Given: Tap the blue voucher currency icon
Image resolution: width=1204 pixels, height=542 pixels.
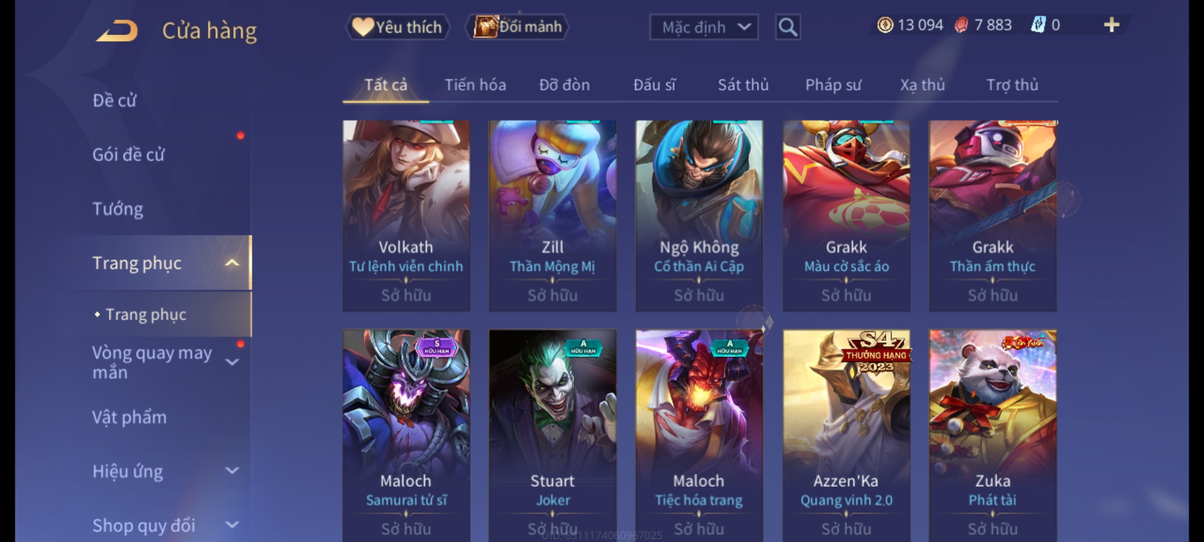Looking at the screenshot, I should coord(1037,25).
